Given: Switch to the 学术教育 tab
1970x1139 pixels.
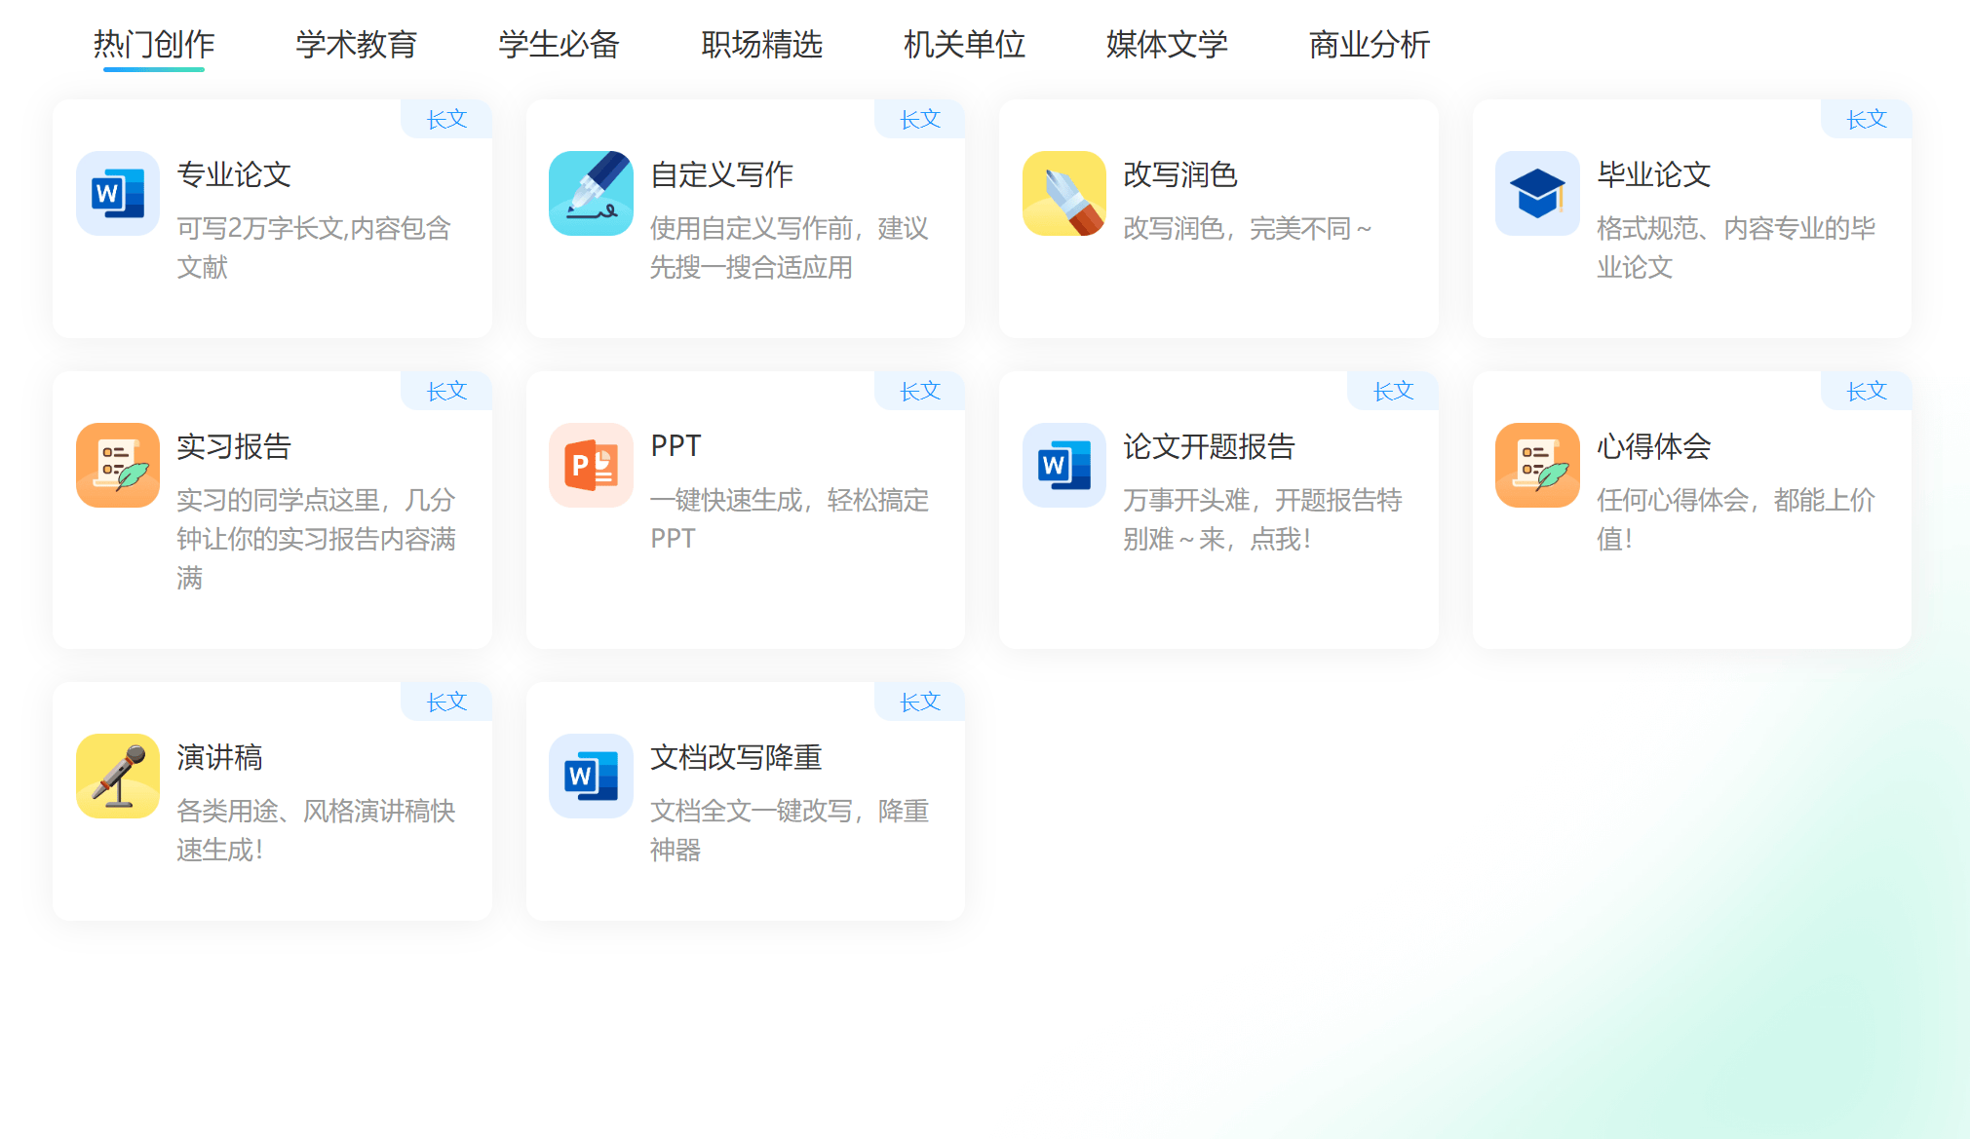Looking at the screenshot, I should tap(356, 45).
